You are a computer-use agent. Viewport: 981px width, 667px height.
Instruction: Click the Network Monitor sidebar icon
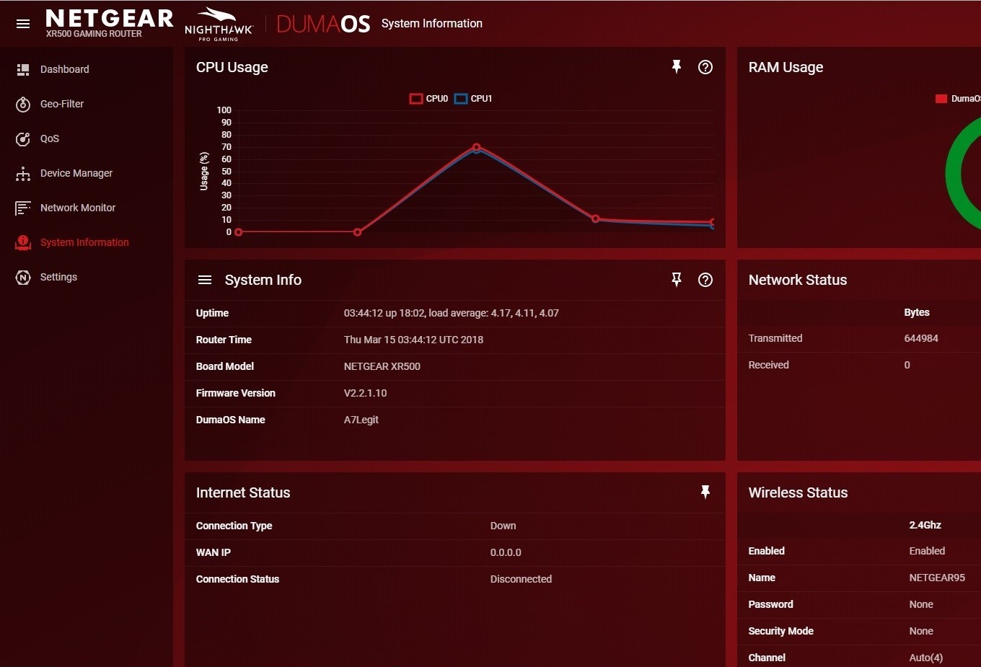(23, 208)
